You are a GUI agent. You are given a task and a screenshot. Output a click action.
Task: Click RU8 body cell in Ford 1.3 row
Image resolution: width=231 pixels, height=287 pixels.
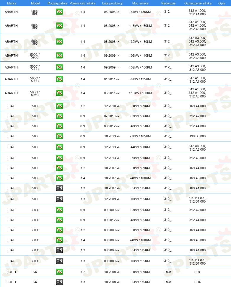pyautogui.click(x=167, y=282)
